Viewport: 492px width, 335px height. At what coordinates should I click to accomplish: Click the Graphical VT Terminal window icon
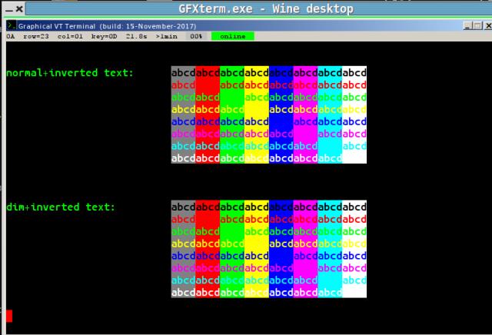click(10, 25)
